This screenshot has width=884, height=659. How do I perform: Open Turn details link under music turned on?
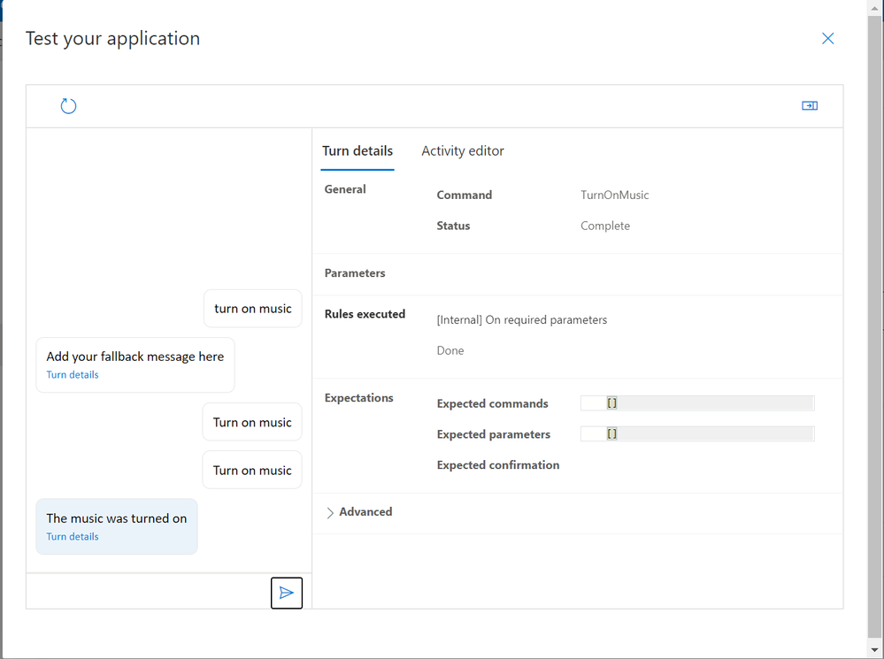(x=73, y=537)
